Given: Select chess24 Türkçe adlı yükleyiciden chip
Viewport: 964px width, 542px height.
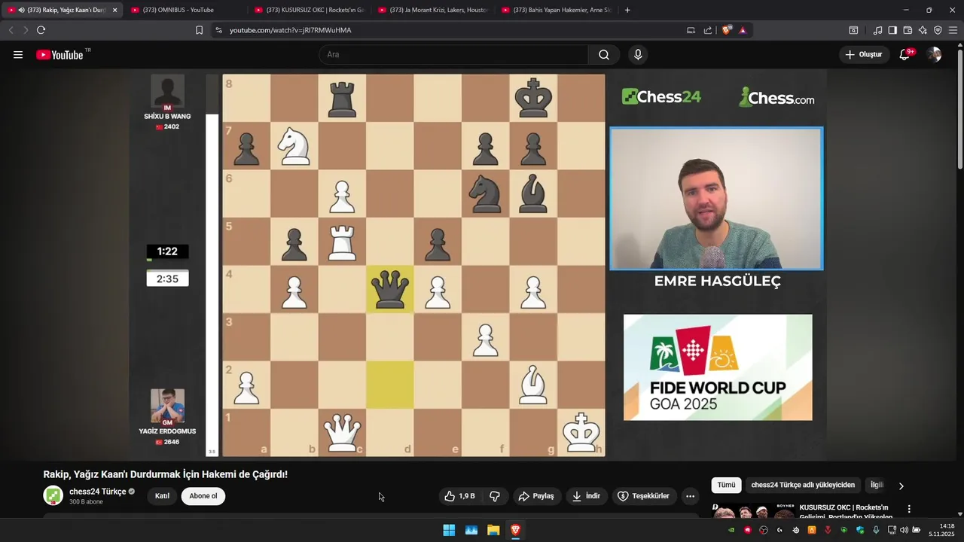Looking at the screenshot, I should tap(803, 485).
